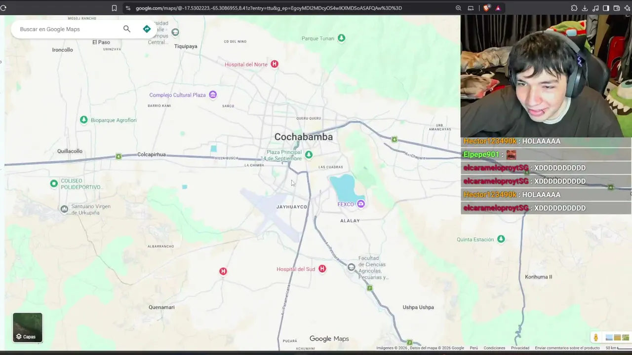
Task: Select the Quenamari label on the map
Action: (x=161, y=307)
